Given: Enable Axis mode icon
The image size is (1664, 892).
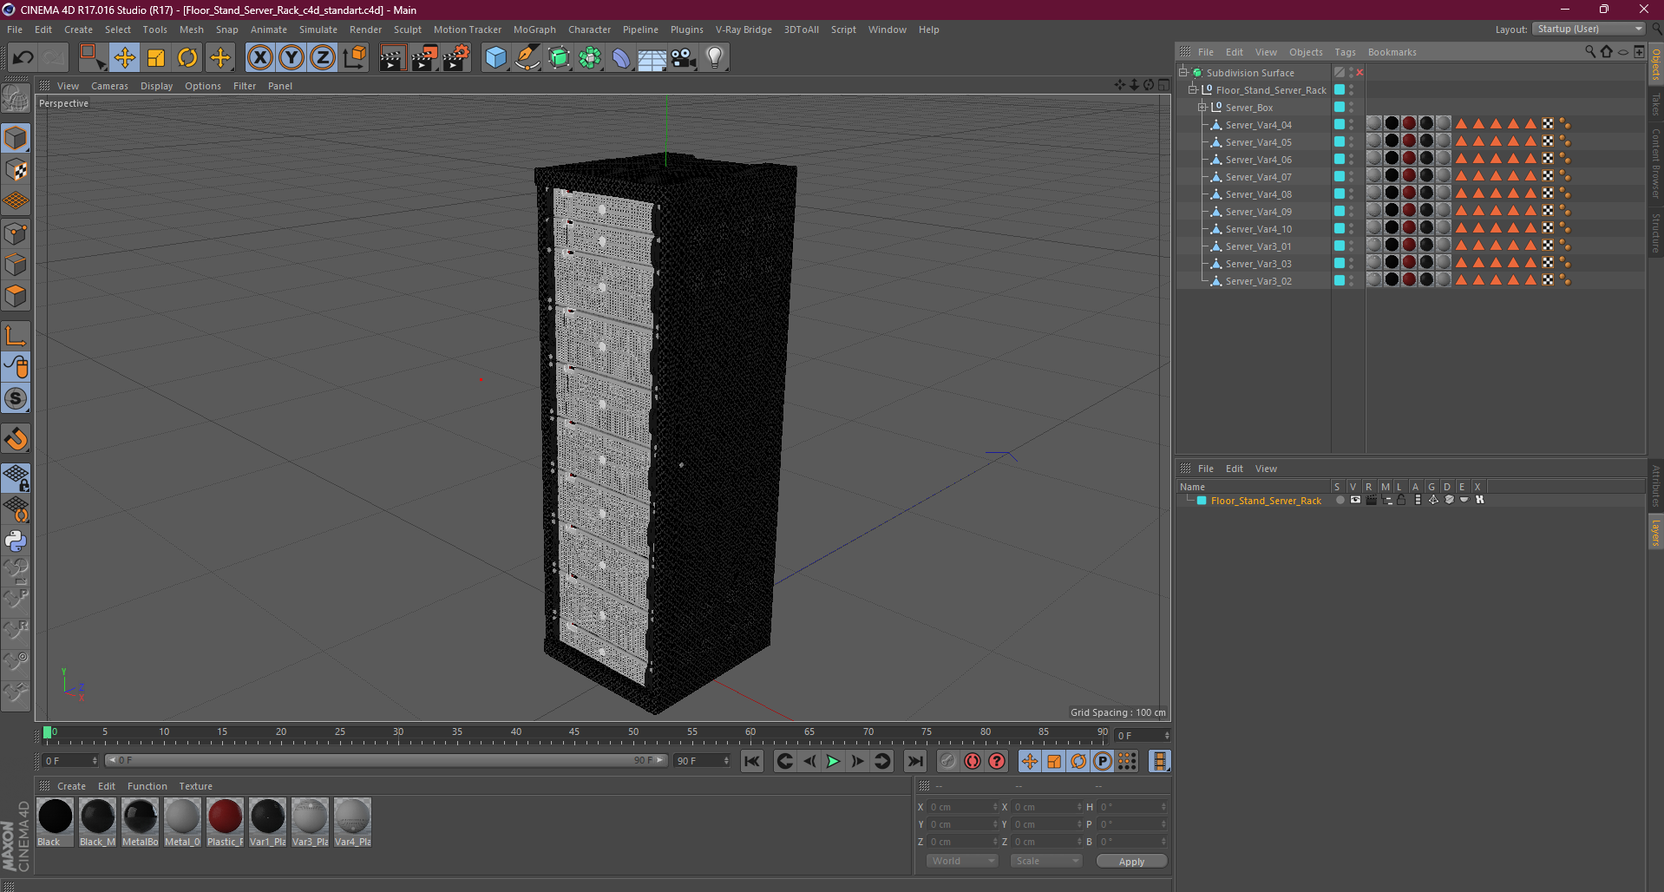Looking at the screenshot, I should click(x=16, y=336).
